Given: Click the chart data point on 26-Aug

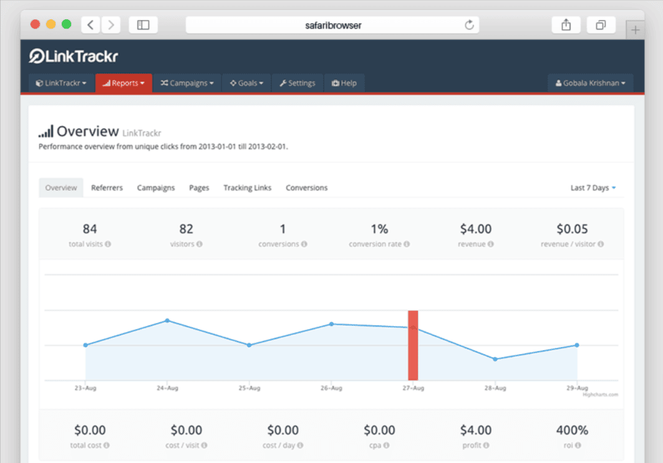Looking at the screenshot, I should click(x=331, y=324).
